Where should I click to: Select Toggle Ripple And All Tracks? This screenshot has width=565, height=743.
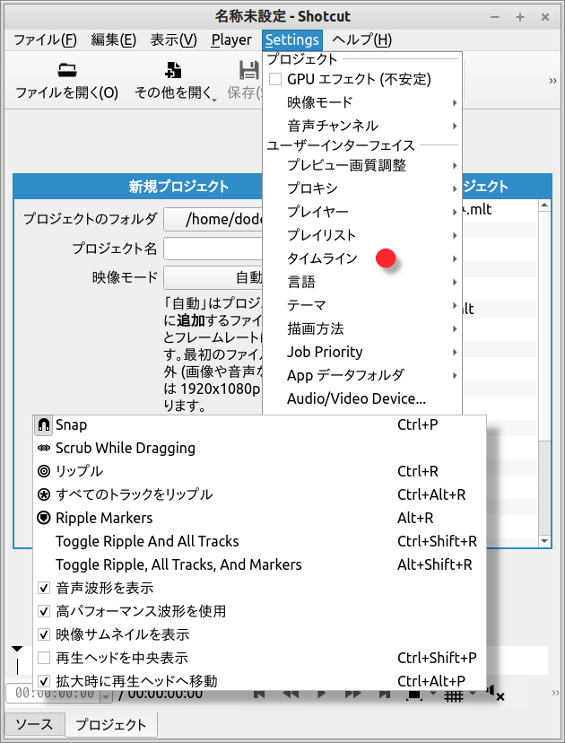[x=259, y=541]
